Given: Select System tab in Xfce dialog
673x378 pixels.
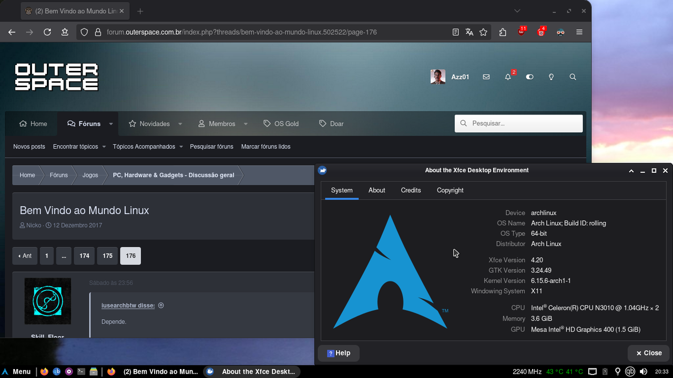Looking at the screenshot, I should (342, 190).
